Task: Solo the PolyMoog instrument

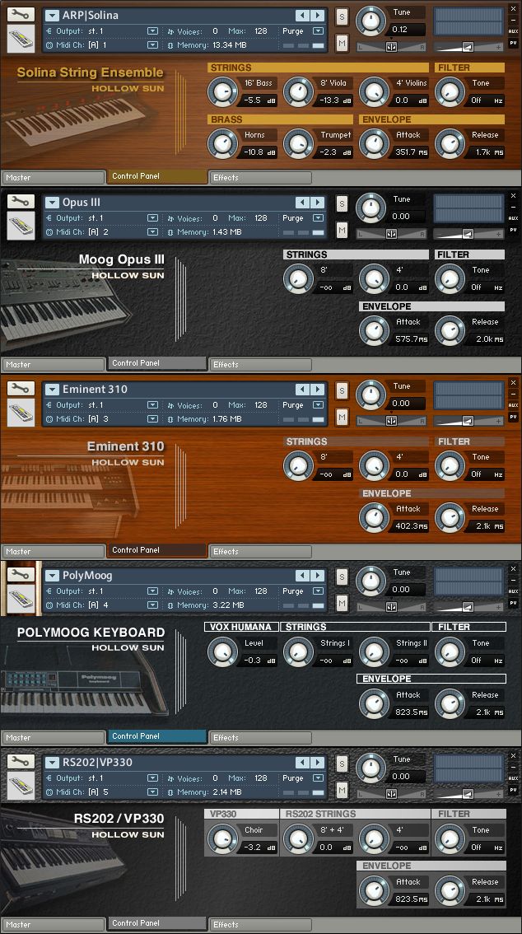Action: pyautogui.click(x=342, y=578)
